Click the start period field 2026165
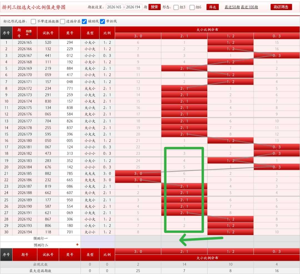Image resolution: width=300 pixels, height=274 pixels. pos(114,7)
